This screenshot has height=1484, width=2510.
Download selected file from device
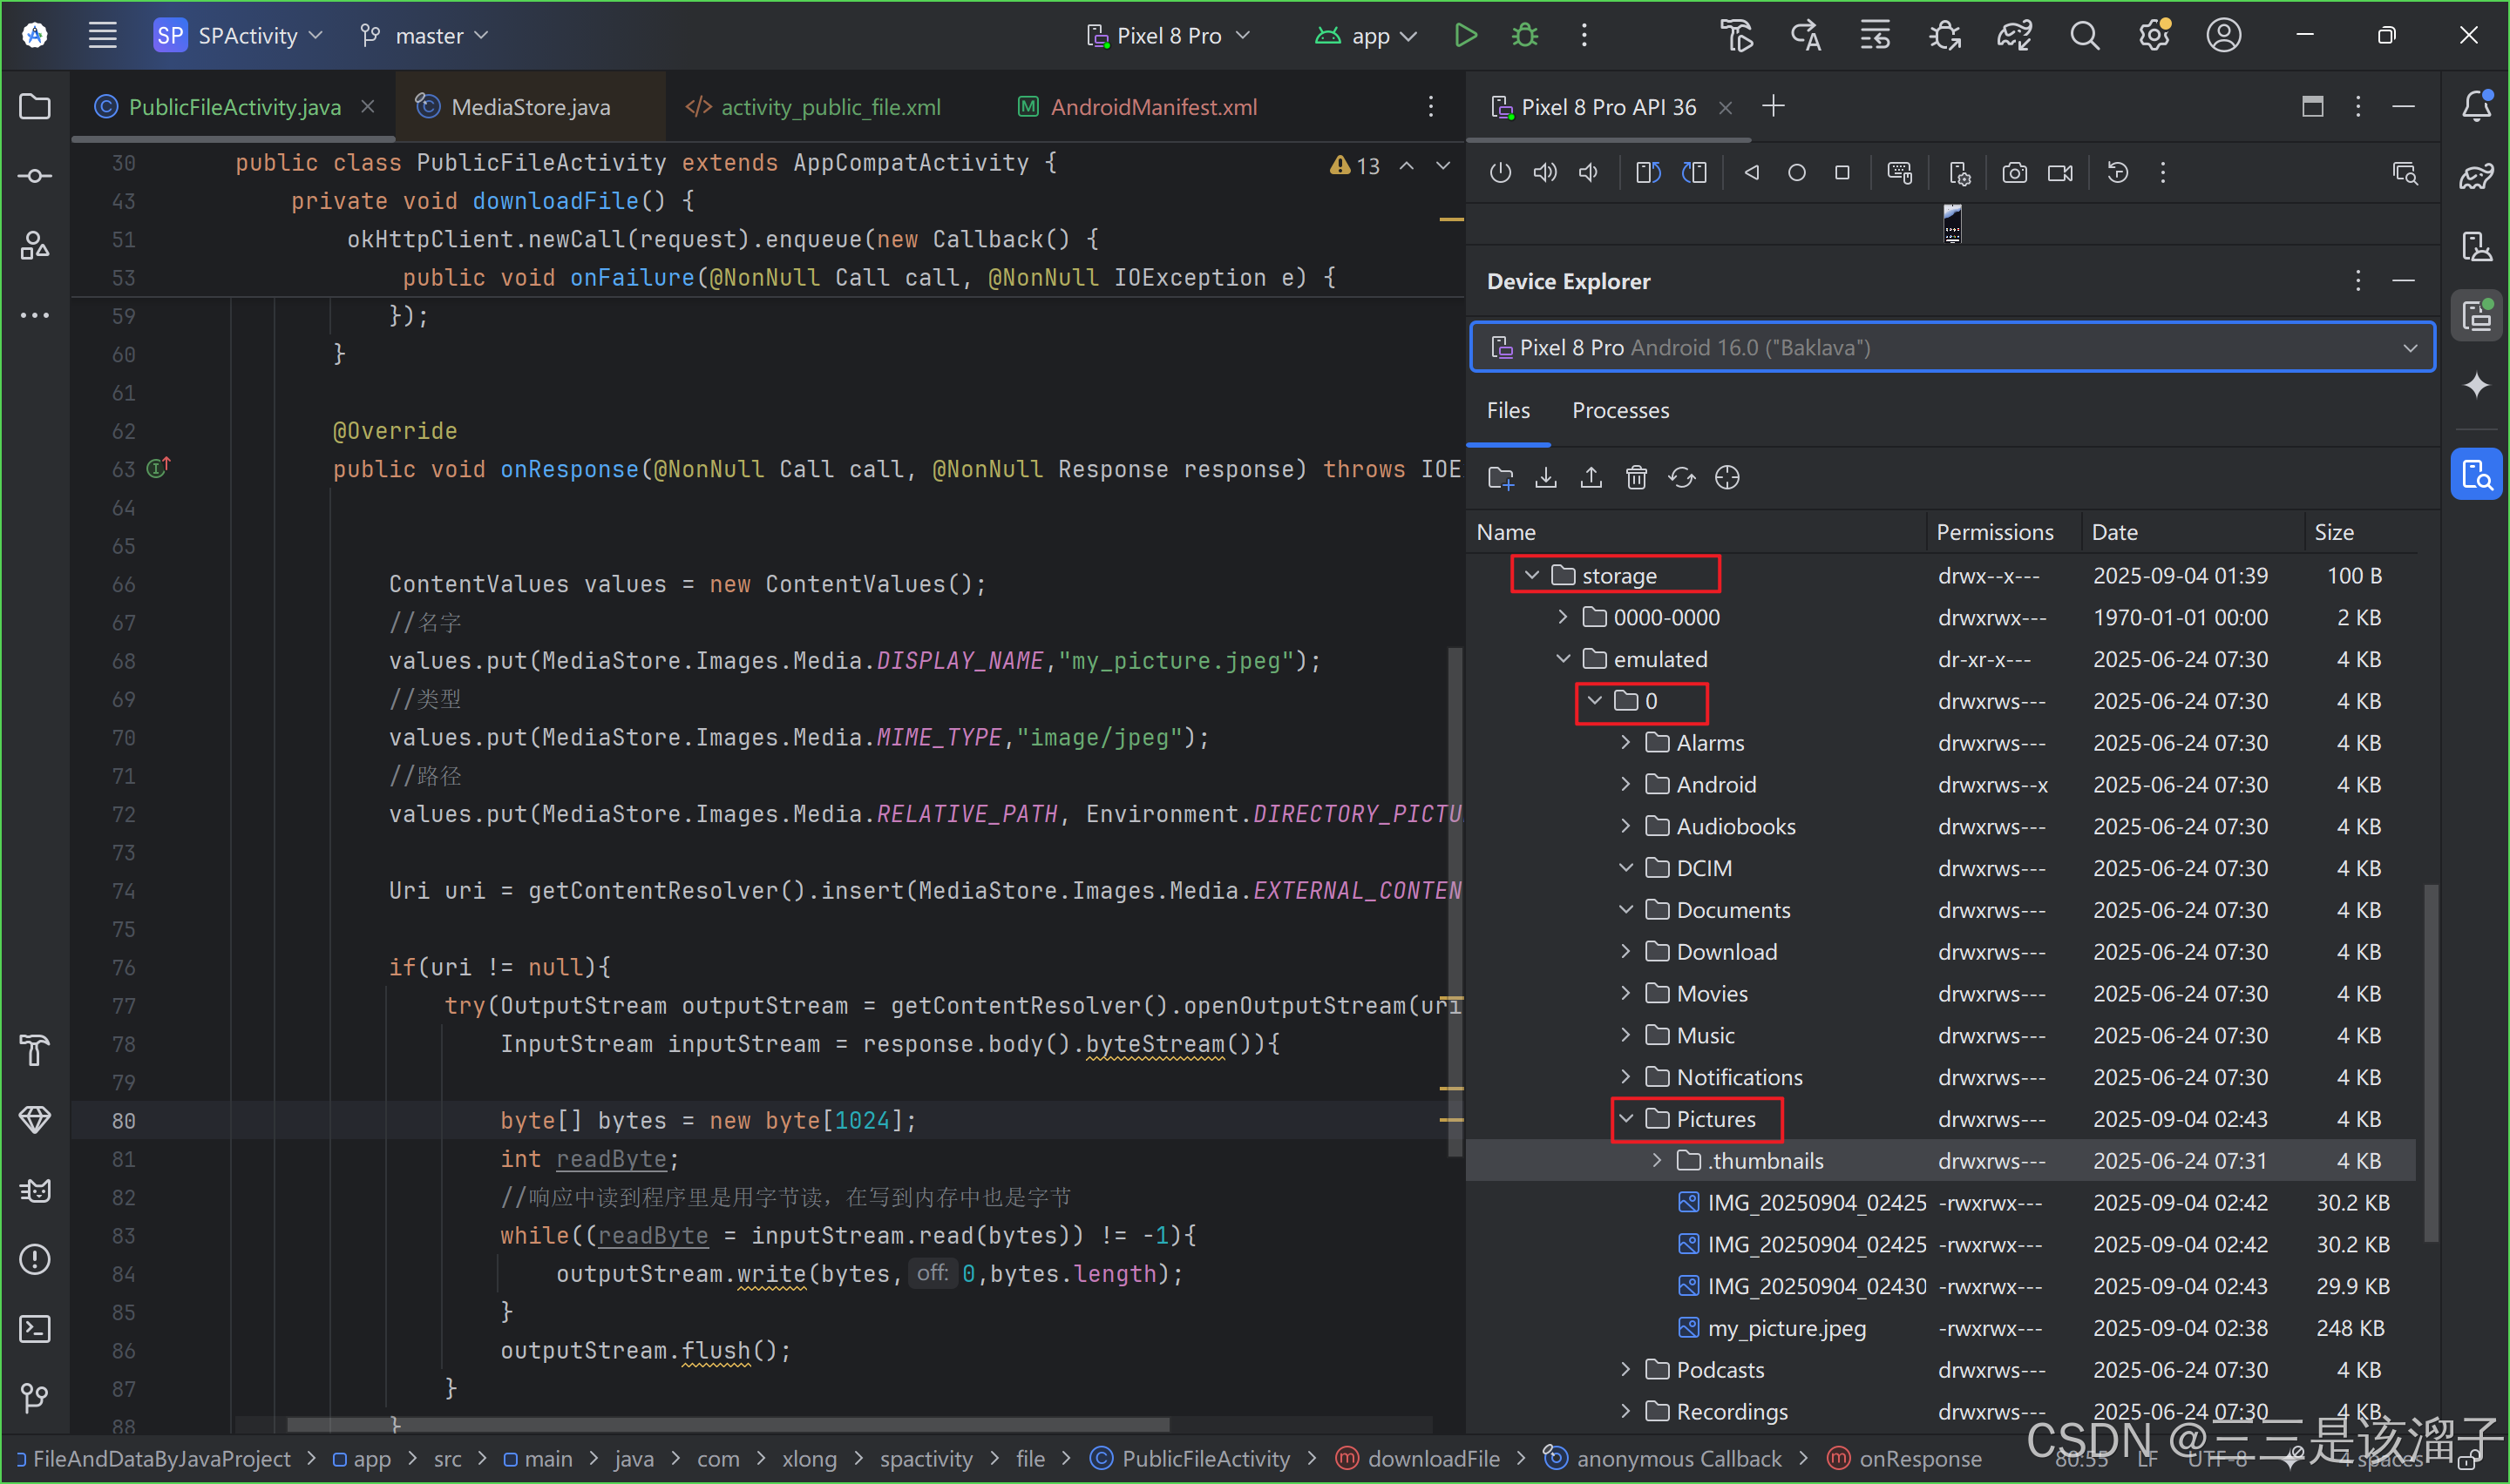pyautogui.click(x=1545, y=477)
